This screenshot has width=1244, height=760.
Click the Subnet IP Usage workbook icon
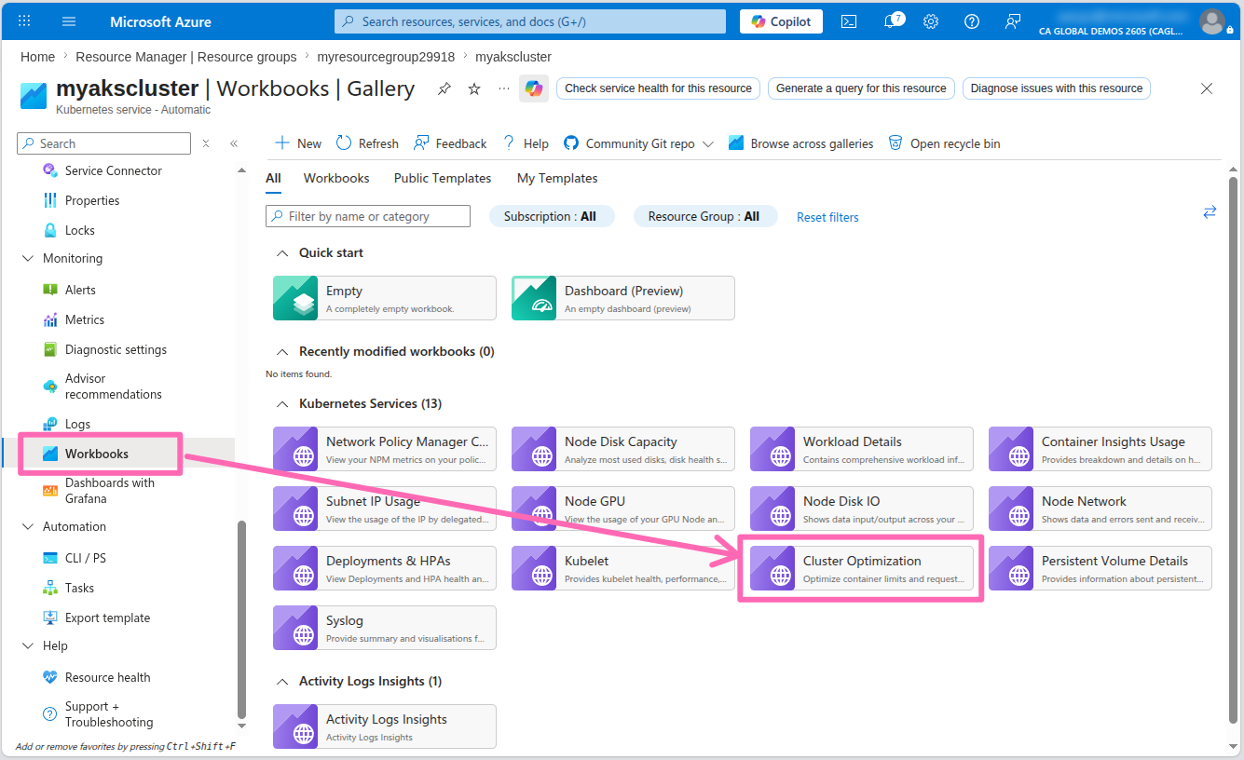coord(296,509)
